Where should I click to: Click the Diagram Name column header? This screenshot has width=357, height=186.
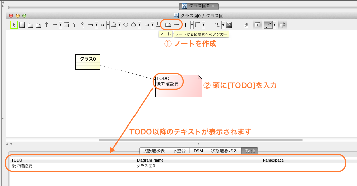(150, 160)
